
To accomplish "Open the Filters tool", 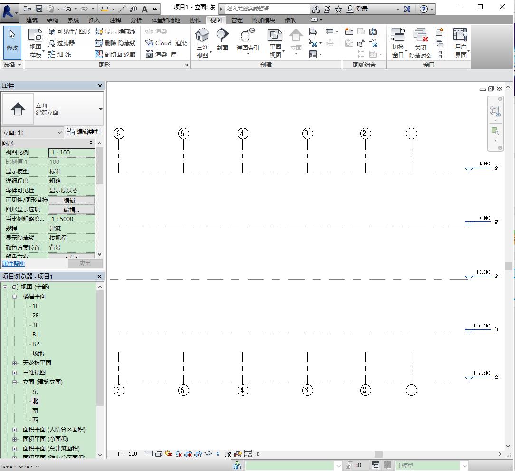I will (x=61, y=43).
